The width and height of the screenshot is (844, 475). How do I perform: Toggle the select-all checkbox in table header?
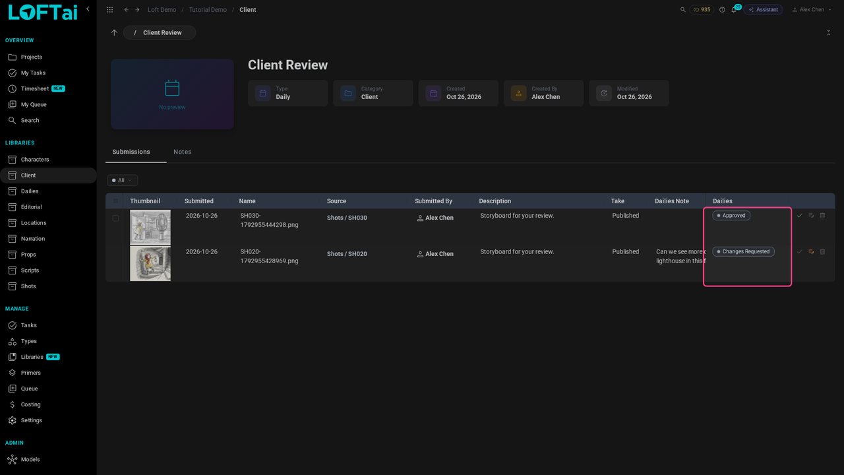coord(116,201)
